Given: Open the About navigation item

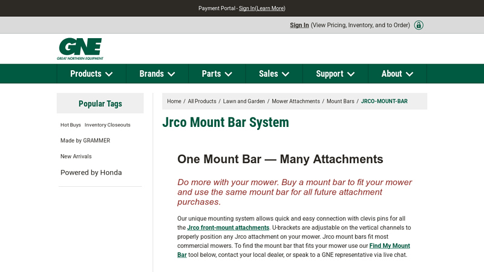Looking at the screenshot, I should tap(397, 74).
